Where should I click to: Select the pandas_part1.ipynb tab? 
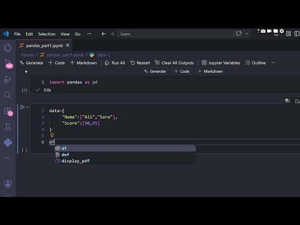(x=45, y=45)
